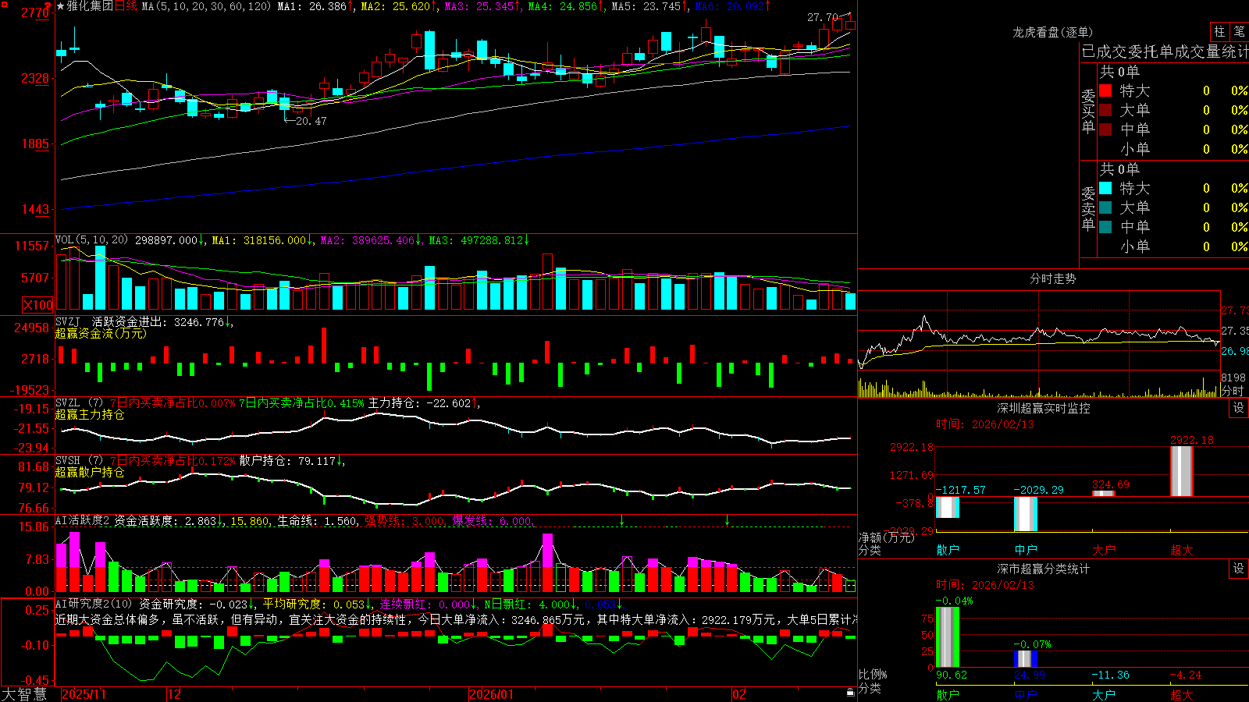Screen dimensions: 1249x702
Task: Click the 2922.18 超大 bar in 实时监控
Action: click(x=1182, y=471)
